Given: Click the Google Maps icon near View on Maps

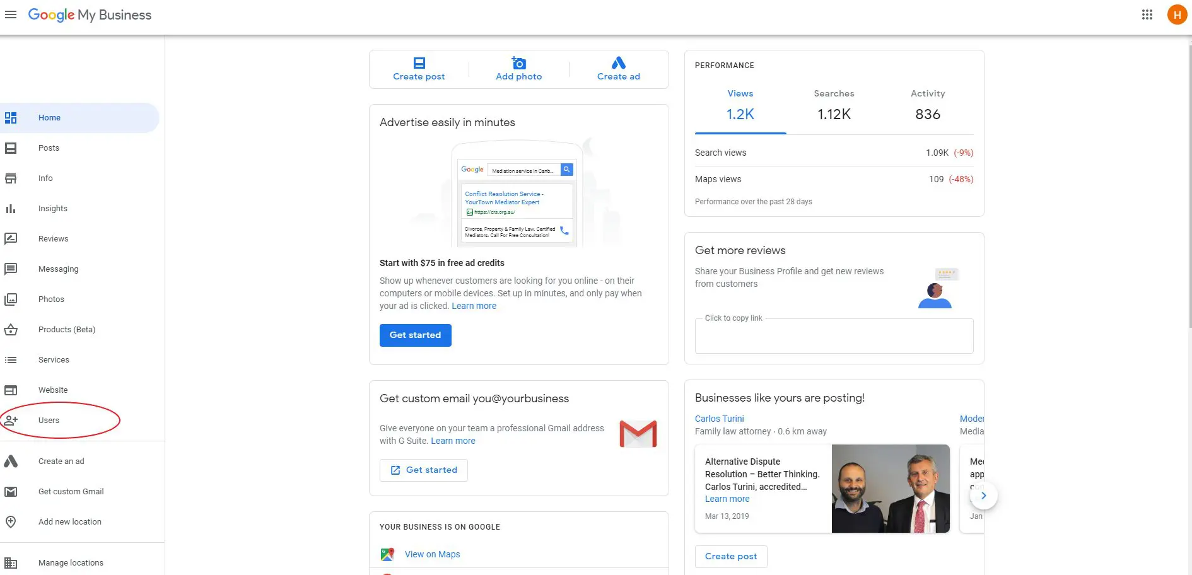Looking at the screenshot, I should [387, 554].
